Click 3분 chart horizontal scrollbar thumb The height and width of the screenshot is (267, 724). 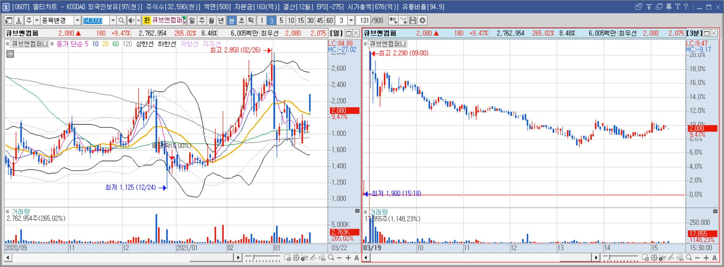click(575, 258)
